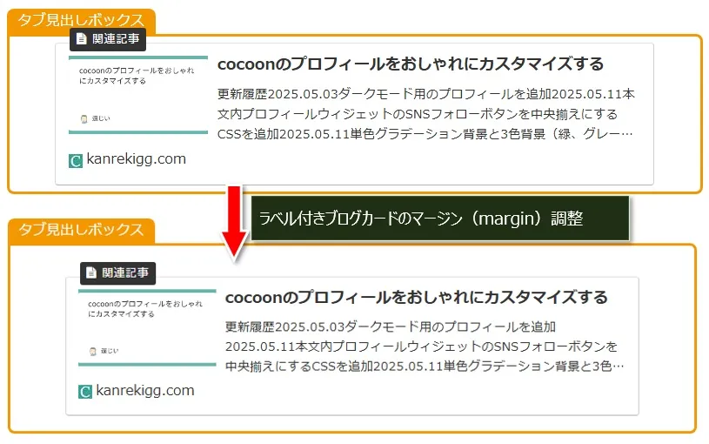Click the kanrekigg.com favicon in the upper card
This screenshot has width=709, height=444.
tap(76, 160)
